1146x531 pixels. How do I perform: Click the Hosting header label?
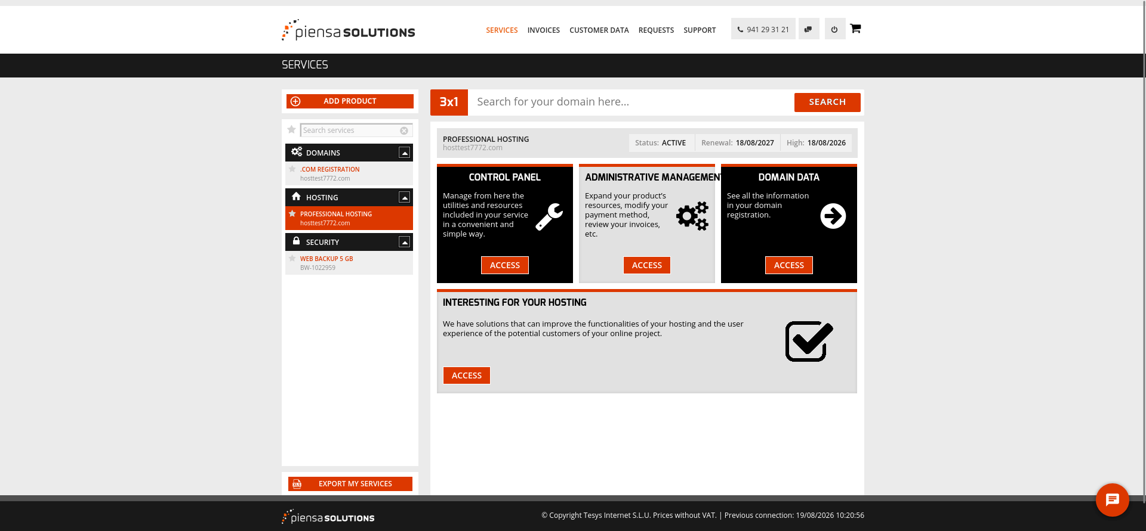coord(322,198)
